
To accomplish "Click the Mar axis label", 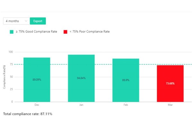I will 170,105.
